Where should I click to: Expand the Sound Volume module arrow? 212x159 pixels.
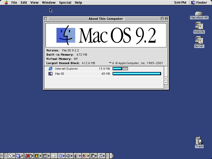pyautogui.click(x=71, y=156)
